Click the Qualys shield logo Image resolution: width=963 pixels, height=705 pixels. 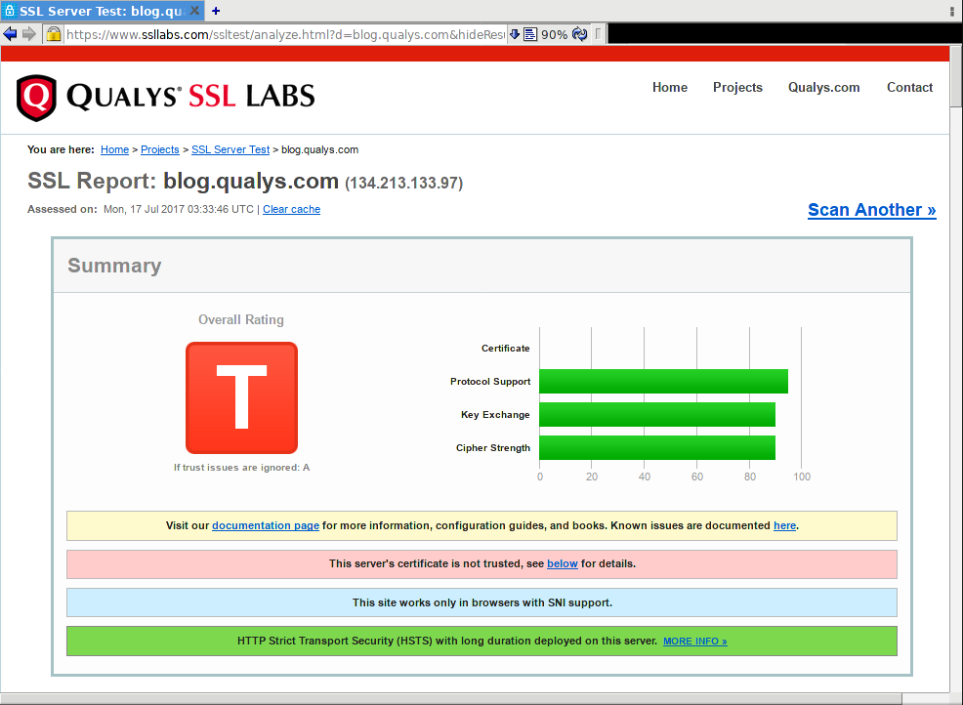36,98
